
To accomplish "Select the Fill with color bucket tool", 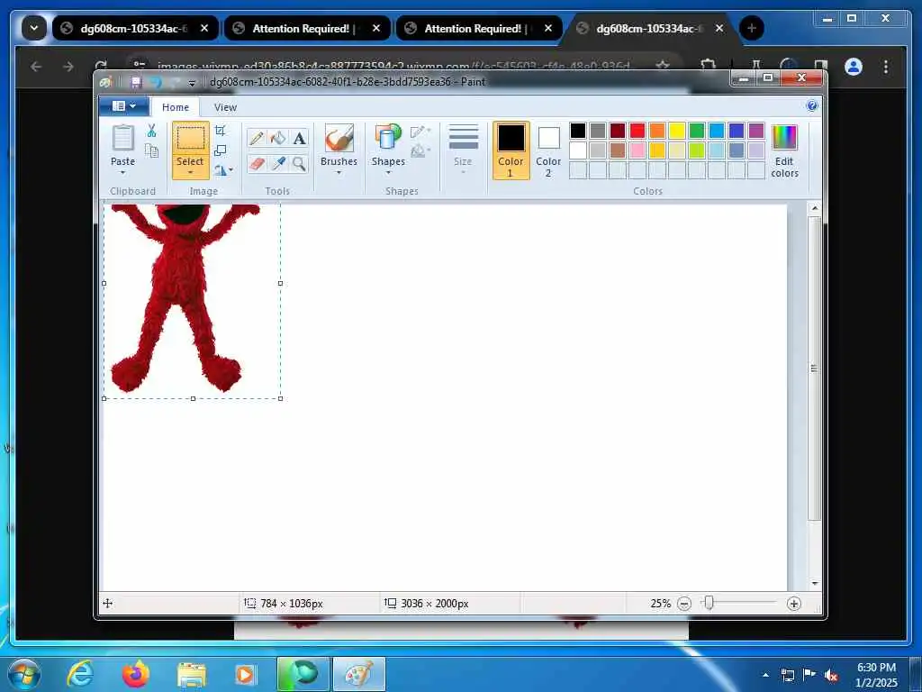I will 277,138.
